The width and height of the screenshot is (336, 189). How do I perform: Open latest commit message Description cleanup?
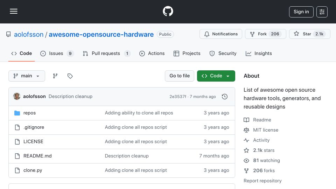(70, 97)
